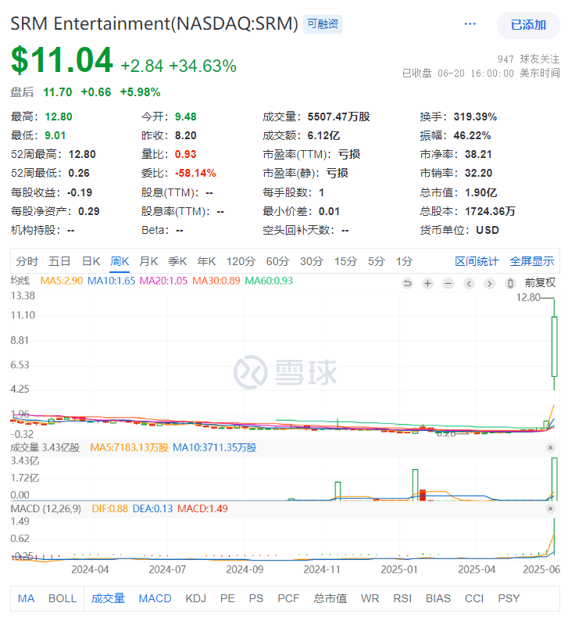Enable the WR indicator
This screenshot has height=628, width=568.
pyautogui.click(x=370, y=598)
